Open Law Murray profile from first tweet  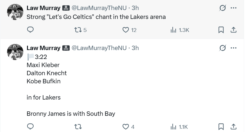coord(43,8)
